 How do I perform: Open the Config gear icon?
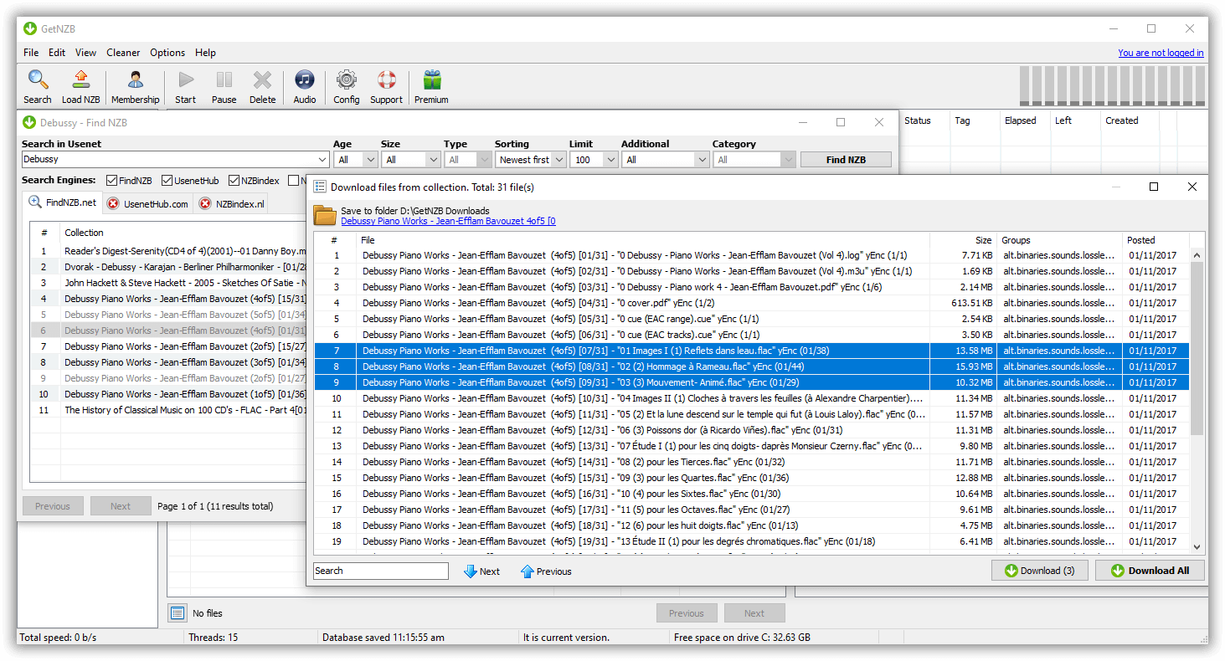pyautogui.click(x=346, y=80)
